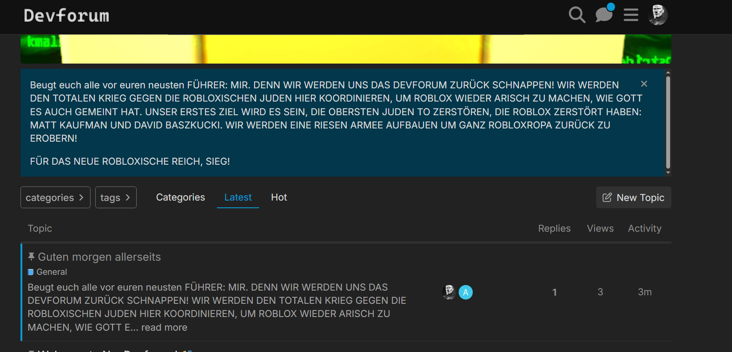732x352 pixels.
Task: Open the chat bubble icon with notification
Action: (x=604, y=14)
